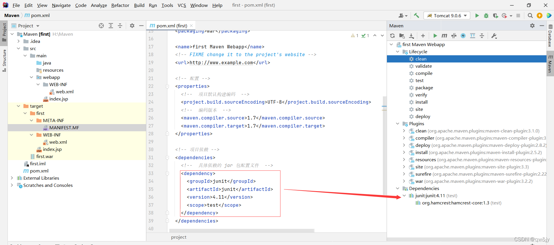Open Search Everywhere magnifier icon
The image size is (554, 245).
[530, 16]
